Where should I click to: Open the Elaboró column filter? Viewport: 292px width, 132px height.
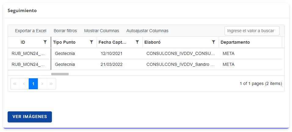(214, 42)
